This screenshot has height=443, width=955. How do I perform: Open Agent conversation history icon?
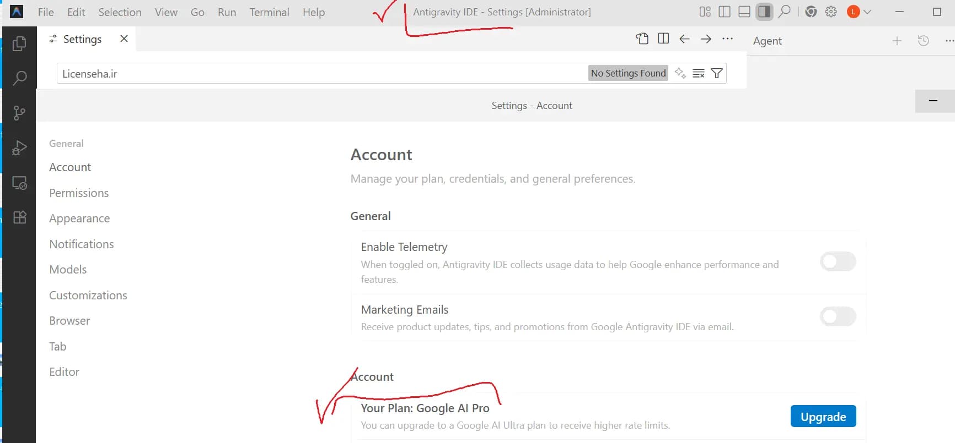(x=924, y=41)
